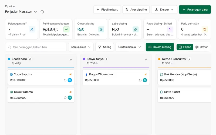Switch to Papan board view
This screenshot has width=216, height=135.
coord(185,47)
